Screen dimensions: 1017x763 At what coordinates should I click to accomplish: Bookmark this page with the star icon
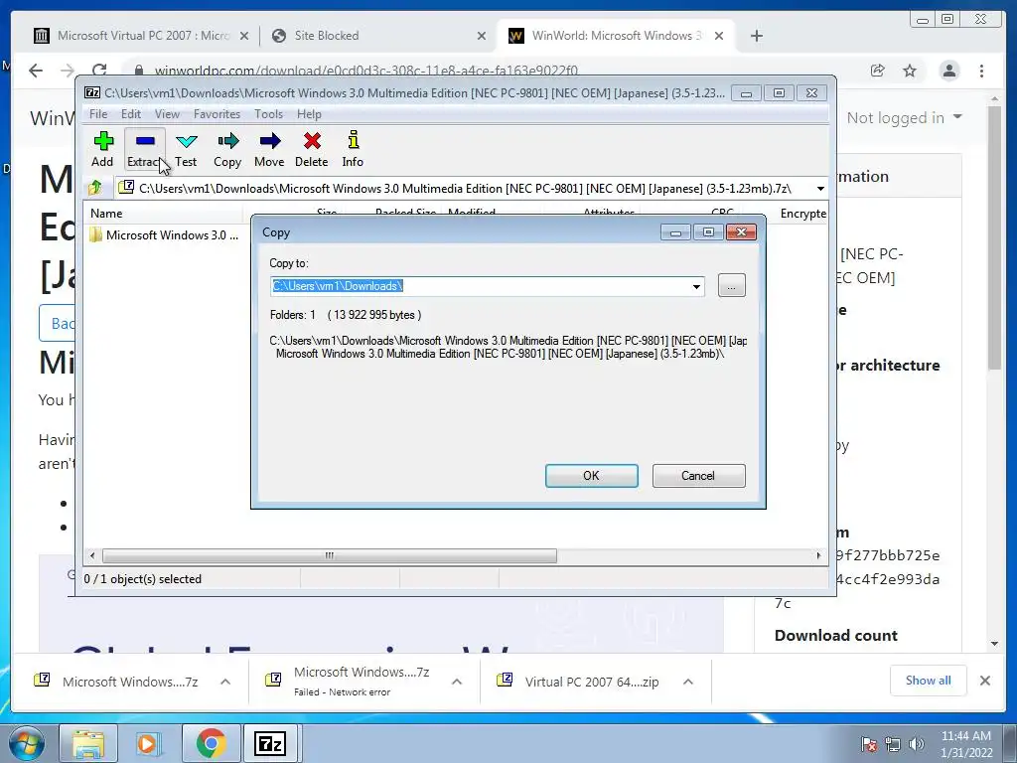(910, 71)
